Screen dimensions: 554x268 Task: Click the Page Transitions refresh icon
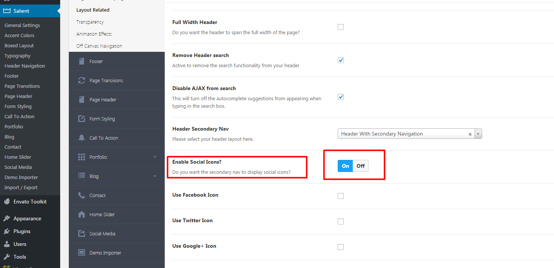pyautogui.click(x=81, y=80)
